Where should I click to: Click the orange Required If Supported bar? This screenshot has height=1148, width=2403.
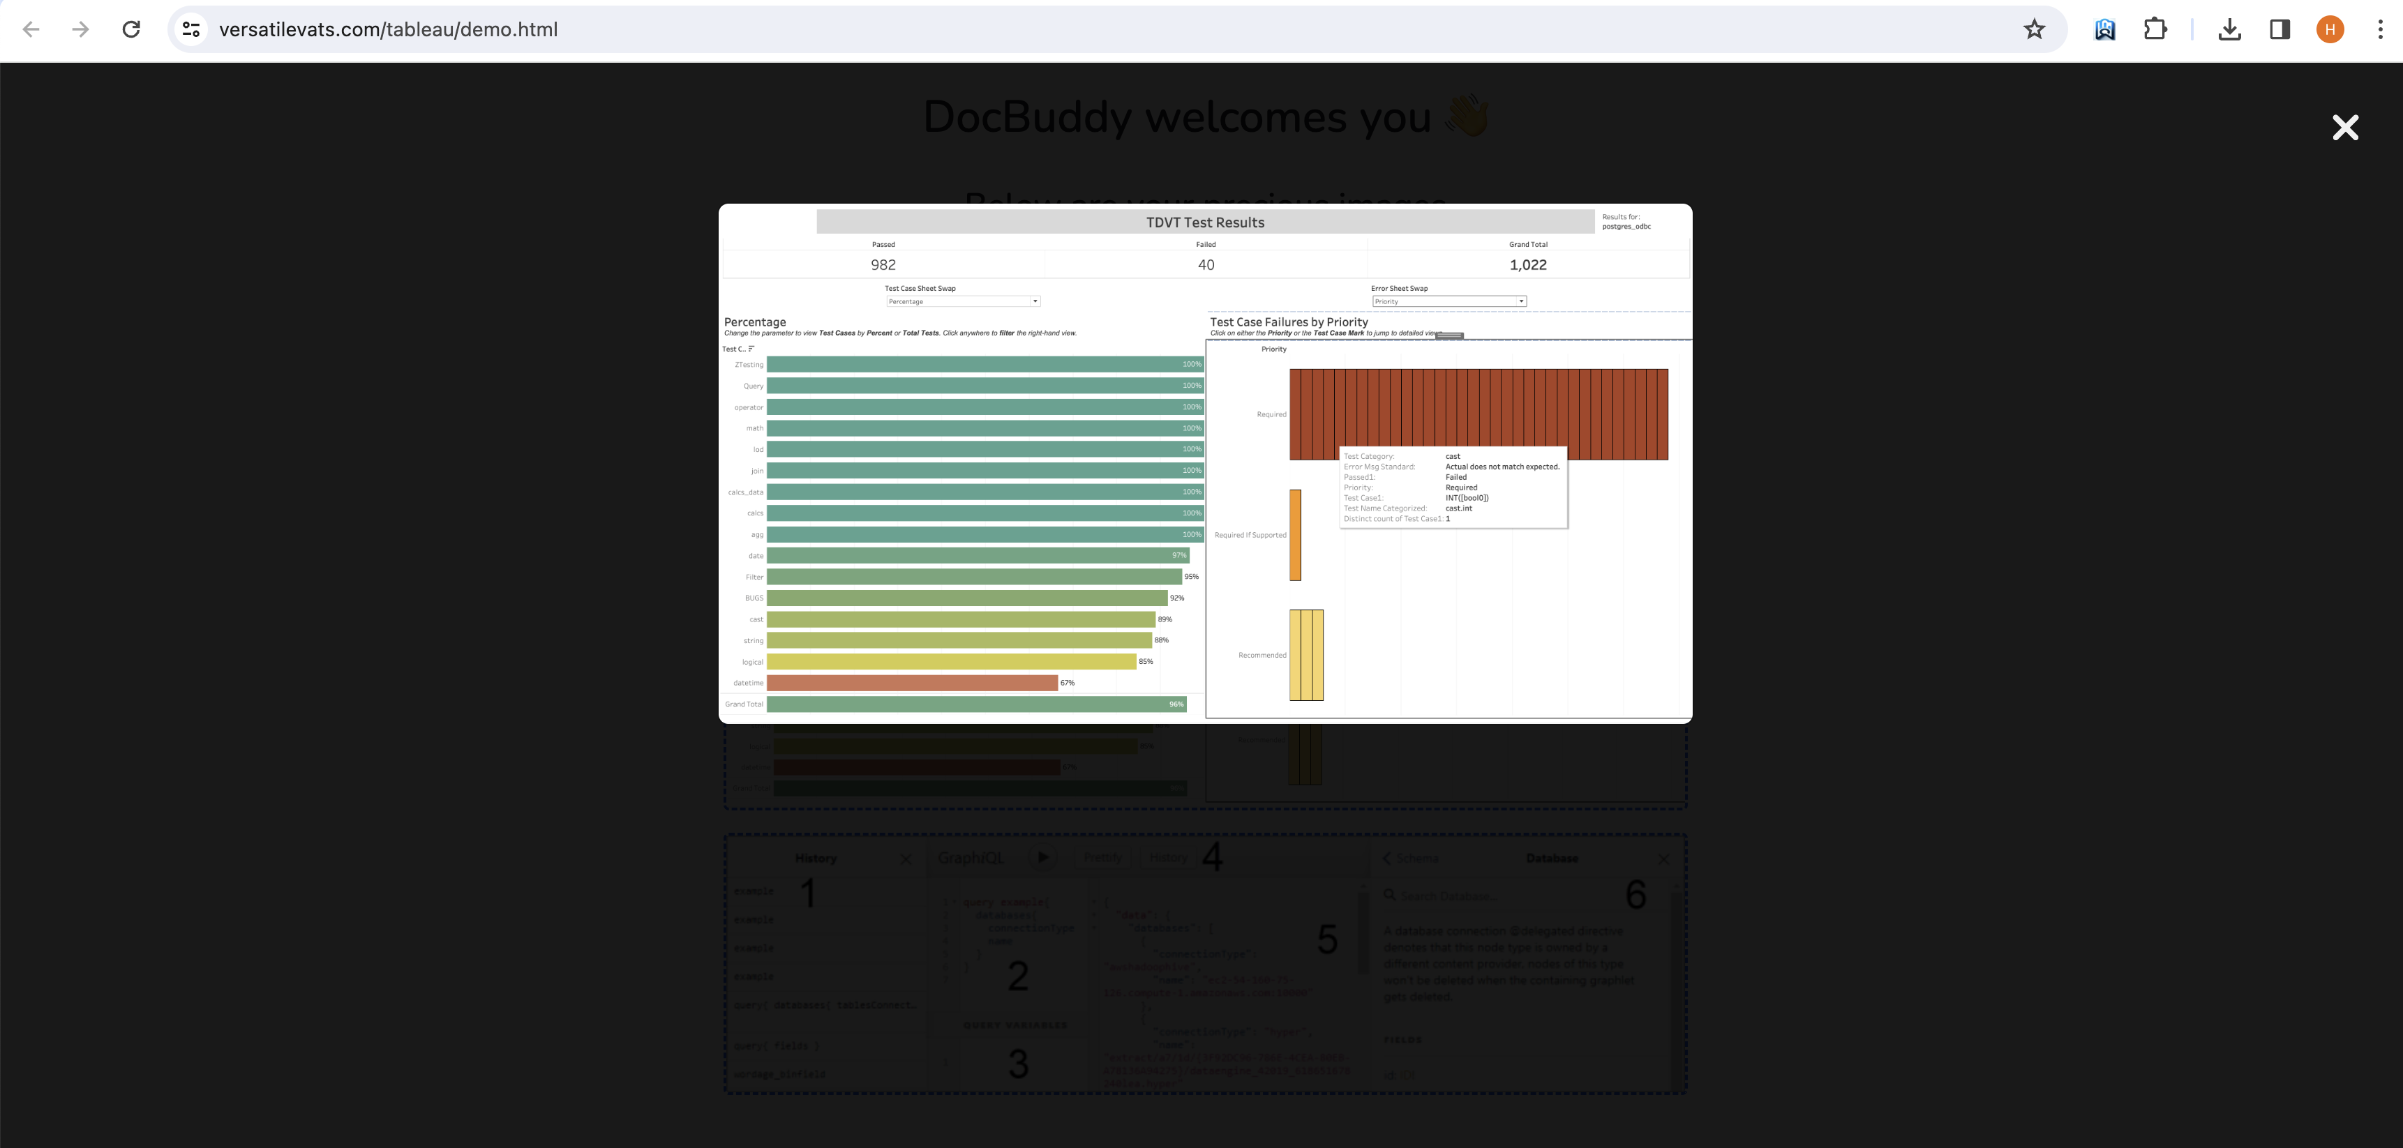tap(1295, 534)
